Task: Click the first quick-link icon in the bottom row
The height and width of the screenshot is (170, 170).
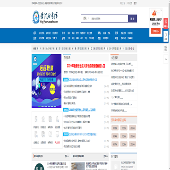Action: (36, 134)
